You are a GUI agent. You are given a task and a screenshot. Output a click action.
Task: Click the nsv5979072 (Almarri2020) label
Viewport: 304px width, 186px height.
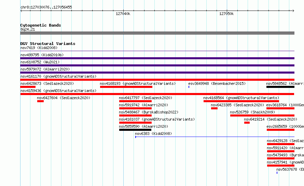pos(45,69)
